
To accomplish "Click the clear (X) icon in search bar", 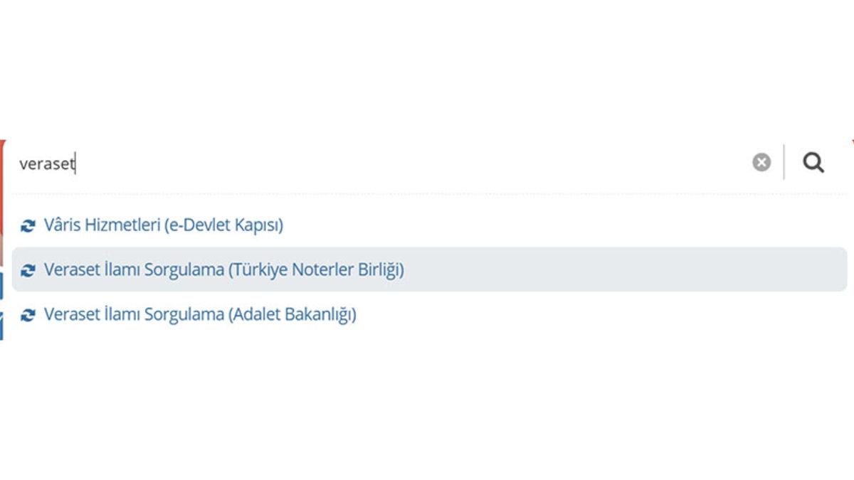I will point(760,161).
